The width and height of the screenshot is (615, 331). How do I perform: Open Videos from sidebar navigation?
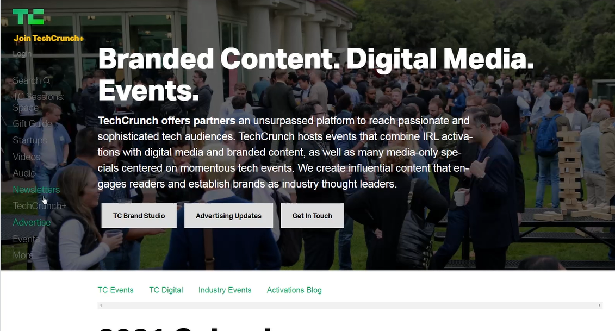[26, 157]
